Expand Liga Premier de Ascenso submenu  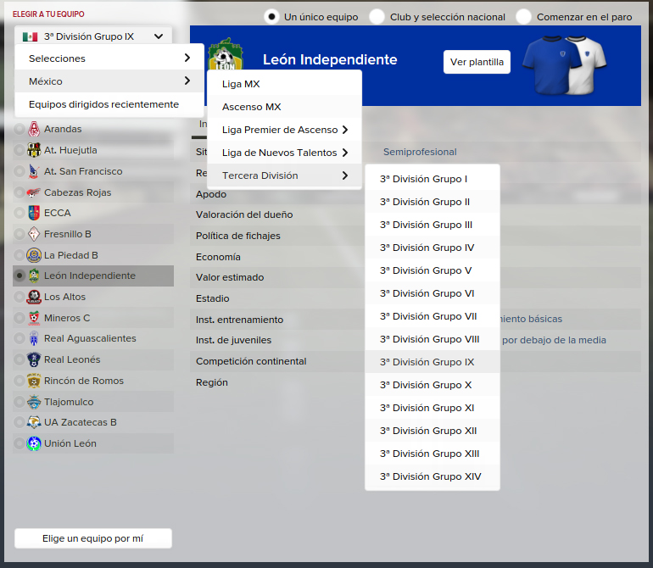pos(284,130)
